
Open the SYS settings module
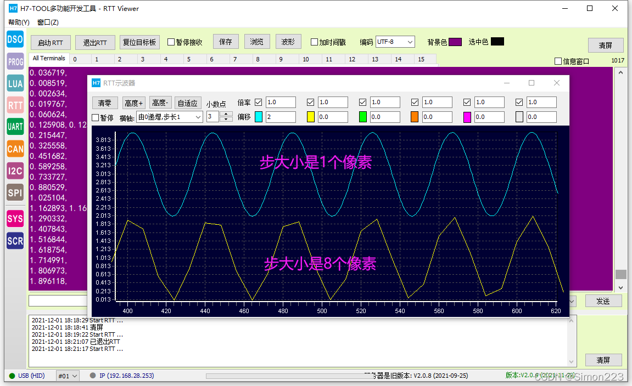tap(15, 219)
